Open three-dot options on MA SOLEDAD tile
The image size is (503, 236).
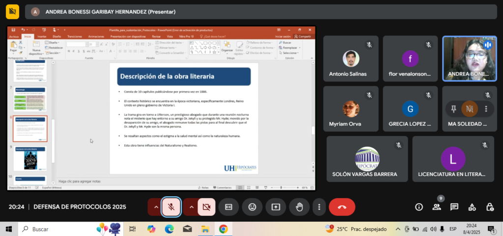point(486,108)
